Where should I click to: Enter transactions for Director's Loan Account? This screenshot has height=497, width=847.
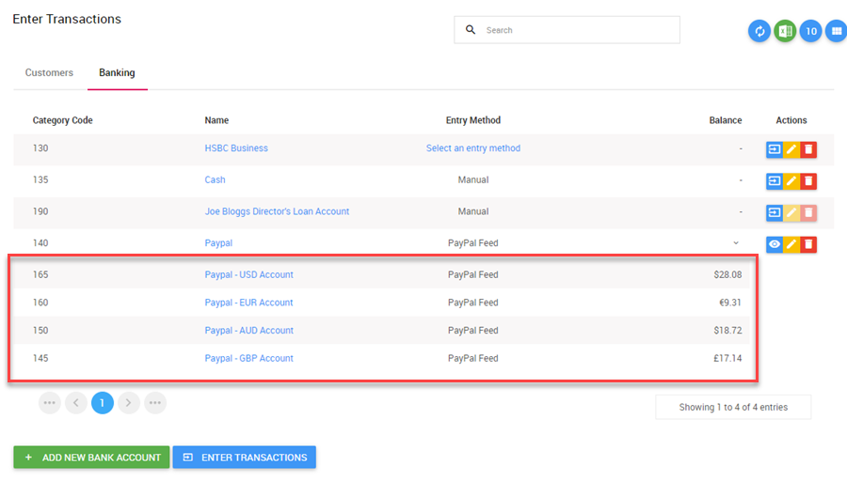(775, 212)
